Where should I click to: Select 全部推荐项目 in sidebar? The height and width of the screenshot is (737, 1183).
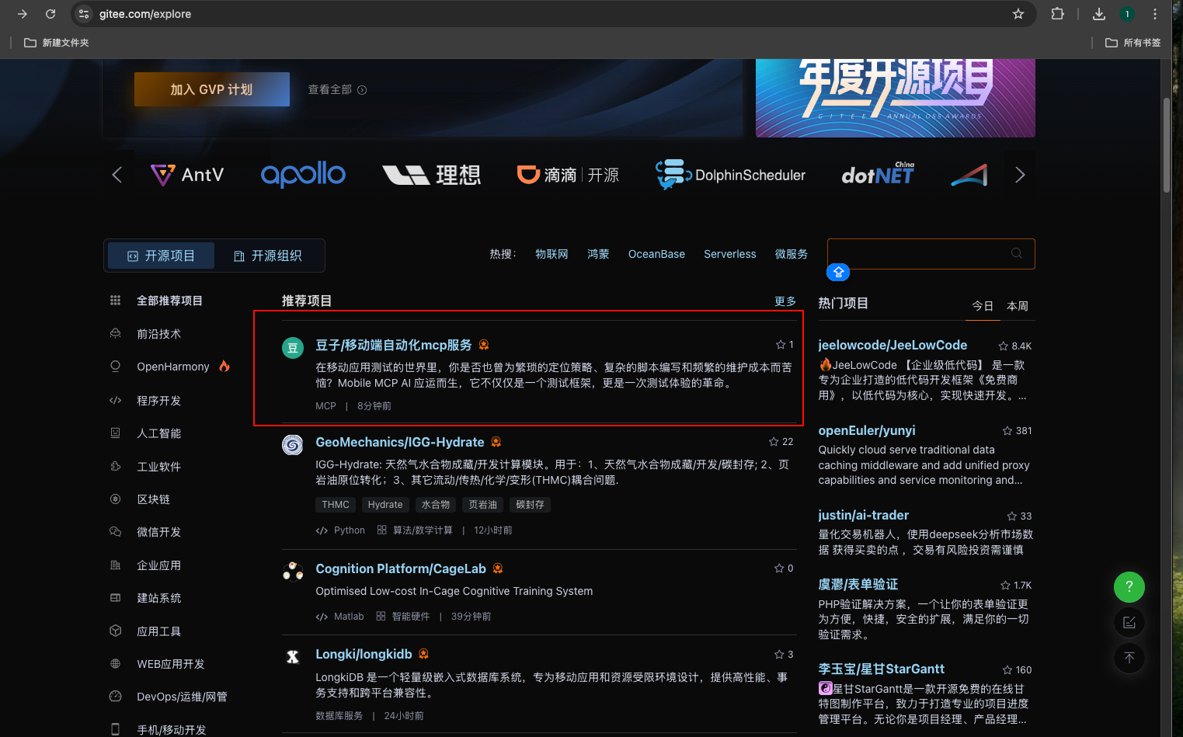coord(169,301)
